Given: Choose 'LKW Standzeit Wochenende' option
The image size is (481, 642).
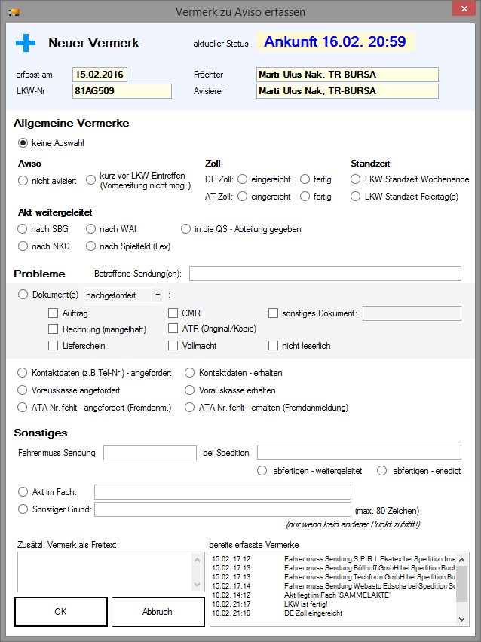Looking at the screenshot, I should coord(356,179).
